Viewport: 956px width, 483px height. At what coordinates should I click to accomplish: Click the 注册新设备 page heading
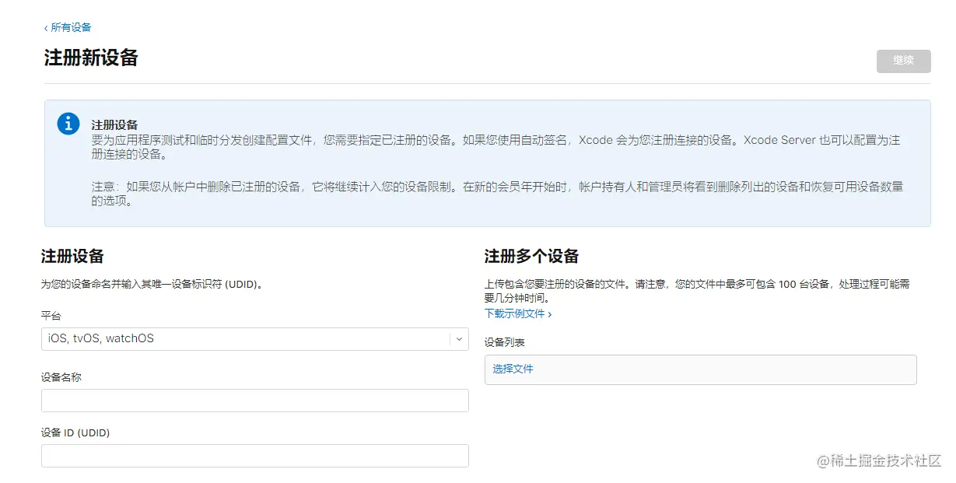coord(91,58)
